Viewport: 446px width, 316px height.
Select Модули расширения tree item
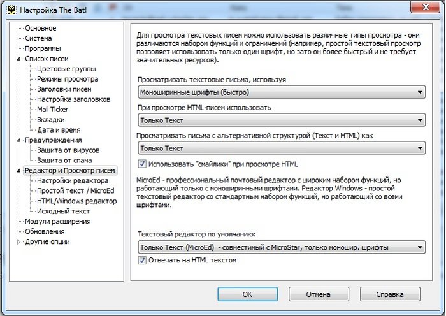click(58, 222)
